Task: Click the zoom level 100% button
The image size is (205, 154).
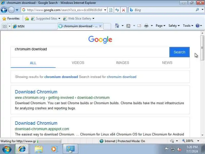Action: tap(188, 141)
